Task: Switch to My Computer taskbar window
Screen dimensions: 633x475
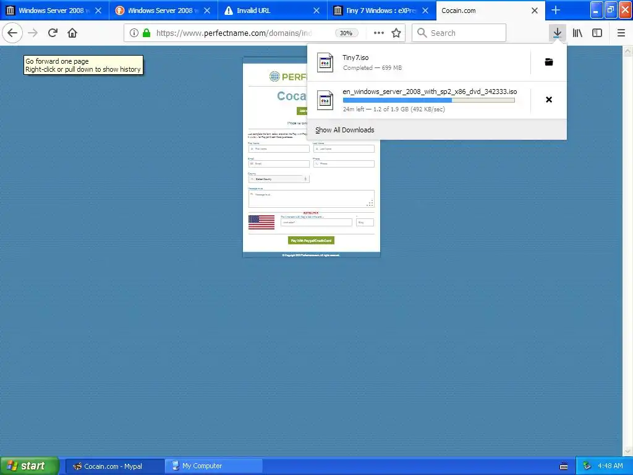Action: pos(213,466)
